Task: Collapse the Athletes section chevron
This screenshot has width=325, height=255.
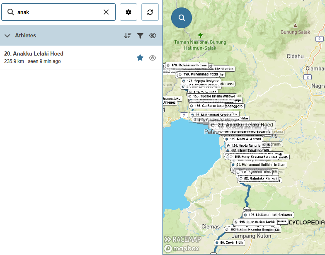Action: tap(7, 36)
